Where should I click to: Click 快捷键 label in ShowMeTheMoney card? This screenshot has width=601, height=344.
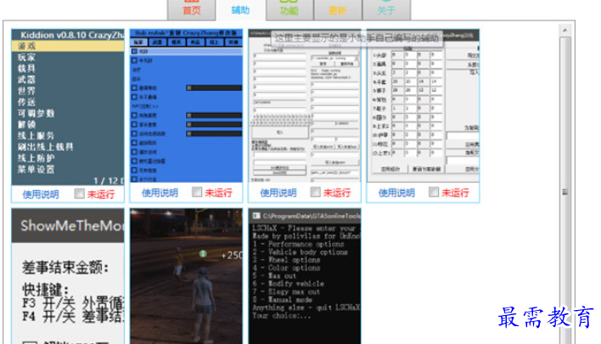click(46, 289)
